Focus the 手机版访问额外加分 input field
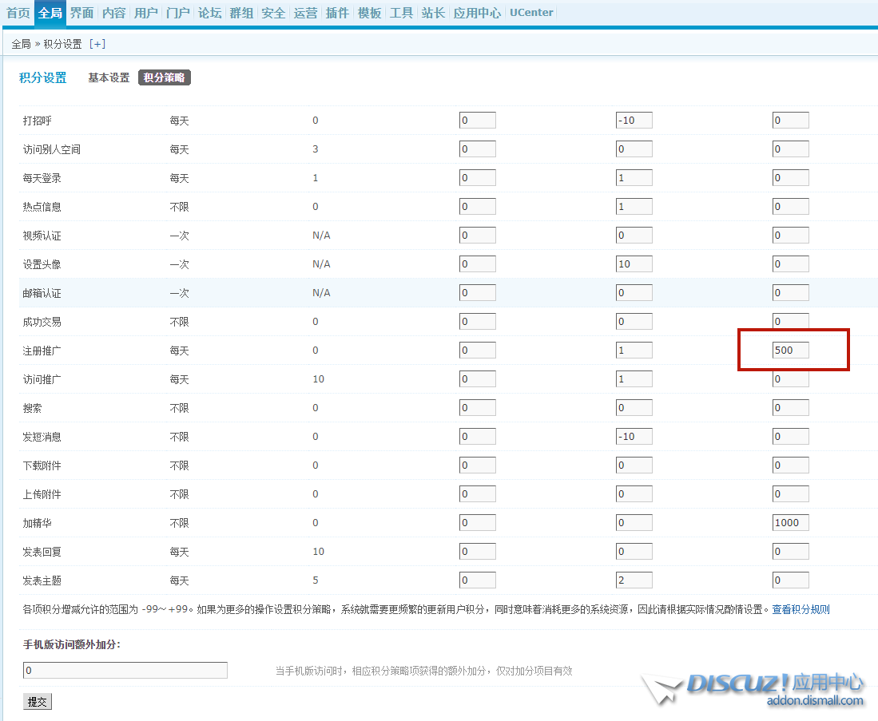This screenshot has height=721, width=878. 125,670
